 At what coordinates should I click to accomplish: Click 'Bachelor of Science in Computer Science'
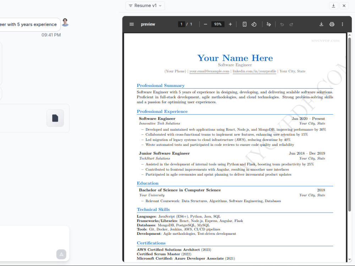click(180, 190)
